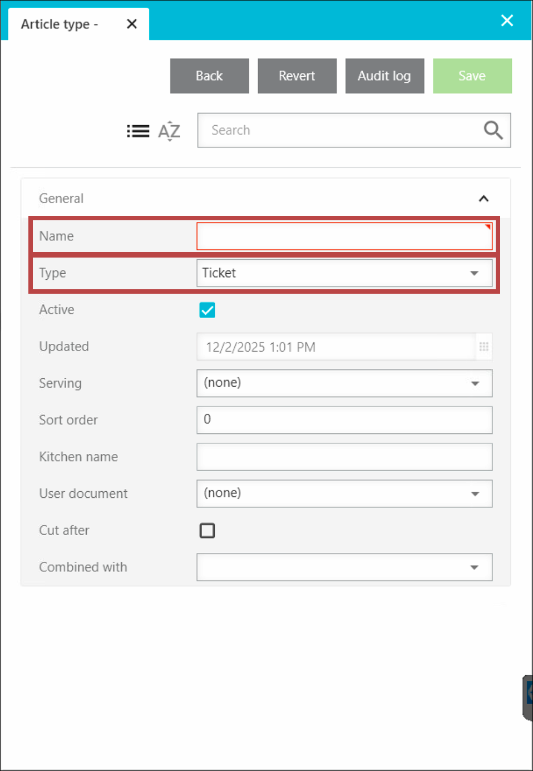Open the Audit log

tap(384, 76)
